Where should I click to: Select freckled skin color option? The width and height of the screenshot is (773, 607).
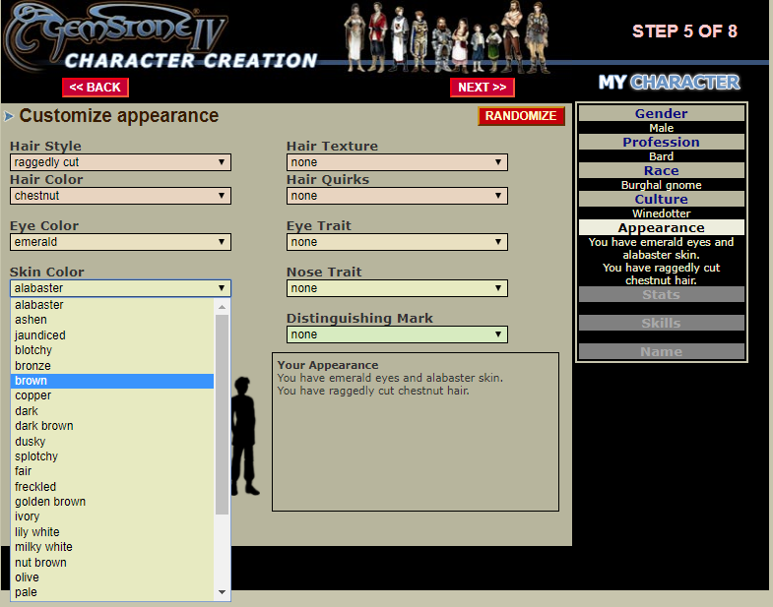click(x=112, y=487)
